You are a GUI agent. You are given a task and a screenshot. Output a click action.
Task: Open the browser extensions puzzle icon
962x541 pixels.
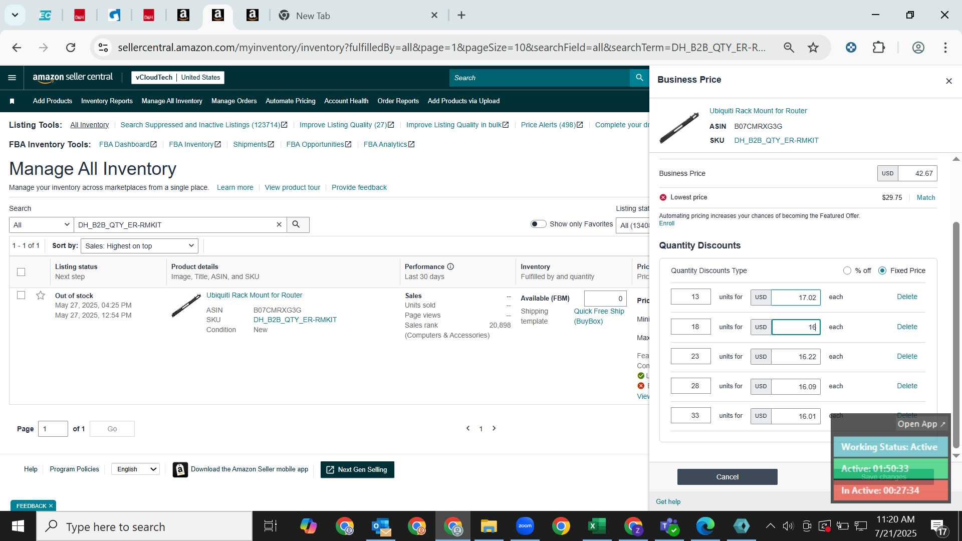click(879, 48)
